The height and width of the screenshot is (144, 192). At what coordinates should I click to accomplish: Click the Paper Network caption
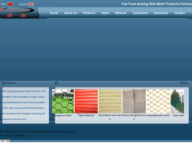(86, 115)
